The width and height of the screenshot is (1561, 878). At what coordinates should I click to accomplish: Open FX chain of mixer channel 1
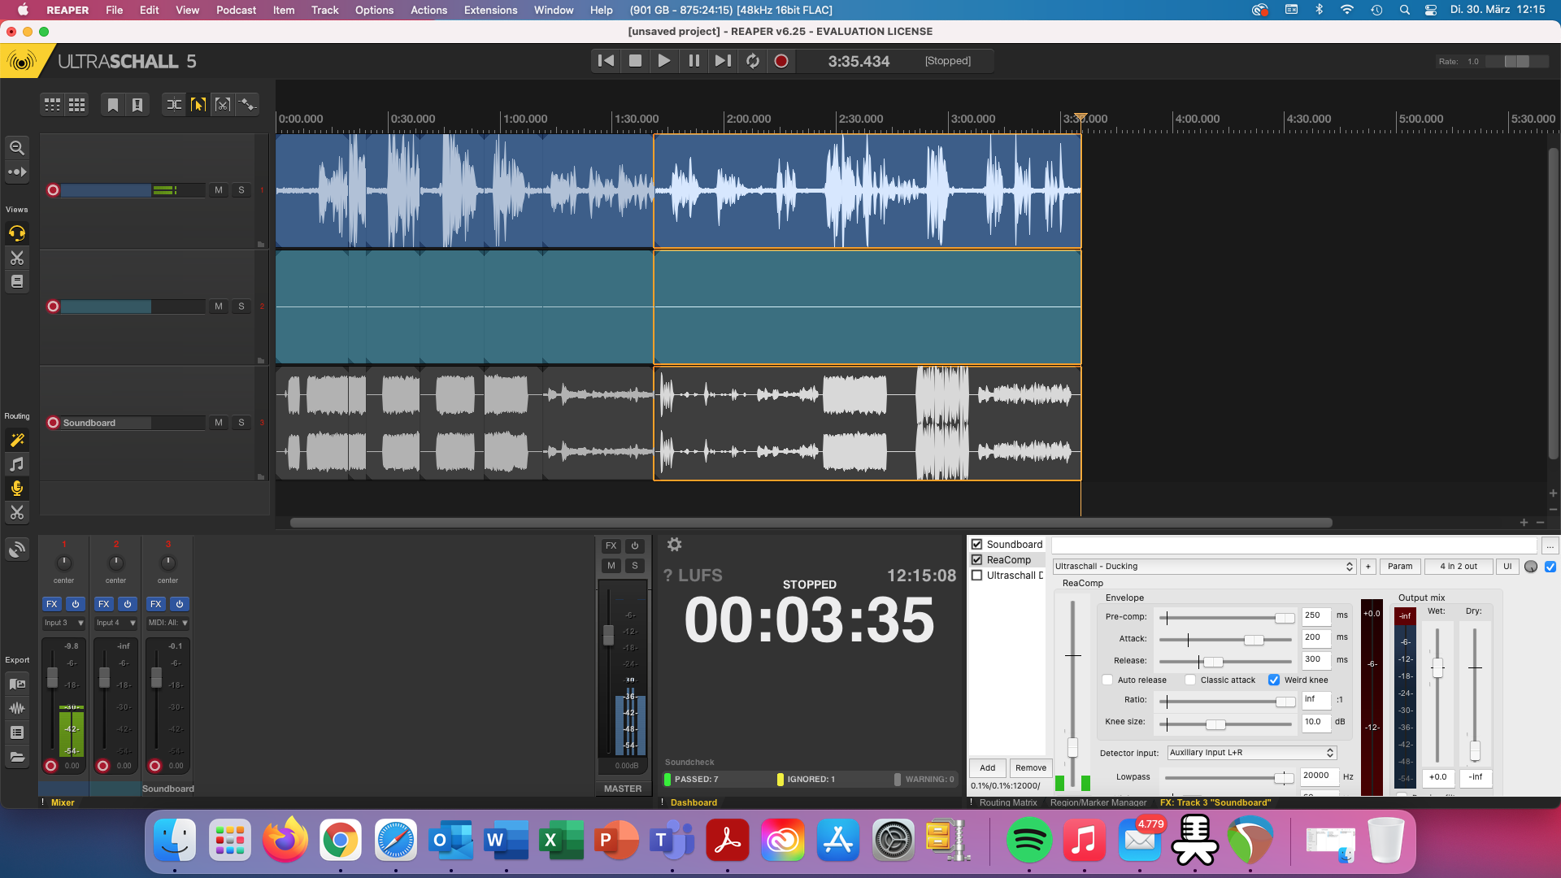coord(52,604)
